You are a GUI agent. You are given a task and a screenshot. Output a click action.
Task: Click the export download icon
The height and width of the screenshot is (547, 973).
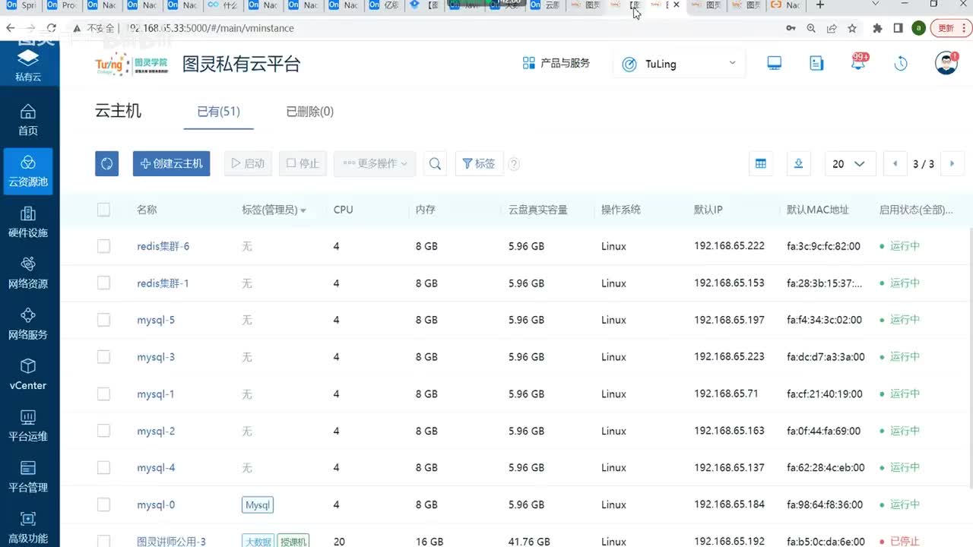(798, 163)
